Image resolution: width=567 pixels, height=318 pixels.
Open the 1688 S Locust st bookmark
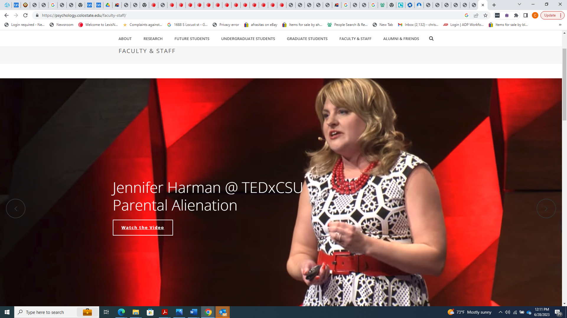pyautogui.click(x=188, y=25)
